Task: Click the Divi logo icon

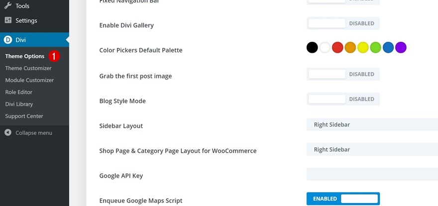Action: (x=8, y=40)
